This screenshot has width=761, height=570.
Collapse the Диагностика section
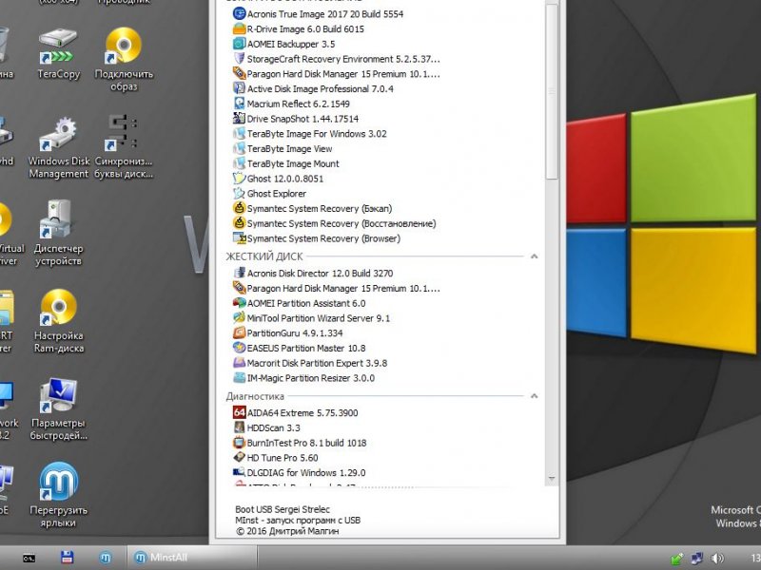click(535, 396)
